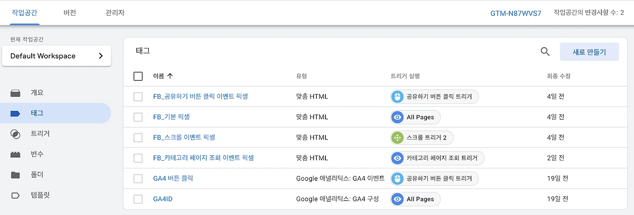Select the GA4ID row checkbox
Image resolution: width=634 pixels, height=215 pixels.
coord(138,199)
